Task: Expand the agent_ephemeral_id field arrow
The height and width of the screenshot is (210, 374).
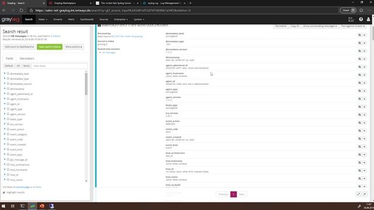Action: [x=5, y=93]
